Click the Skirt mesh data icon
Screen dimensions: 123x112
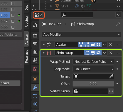tap(89, 6)
